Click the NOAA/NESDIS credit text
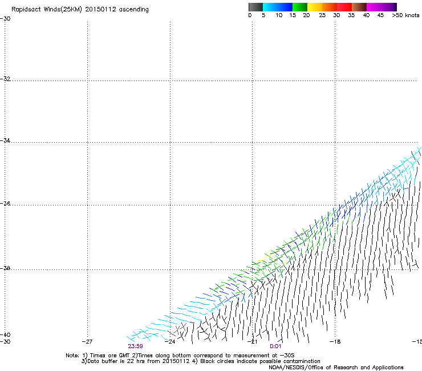The image size is (422, 371). 336,368
